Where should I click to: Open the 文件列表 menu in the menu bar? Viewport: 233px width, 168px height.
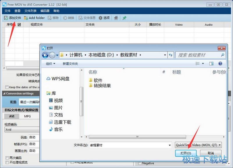[30, 11]
